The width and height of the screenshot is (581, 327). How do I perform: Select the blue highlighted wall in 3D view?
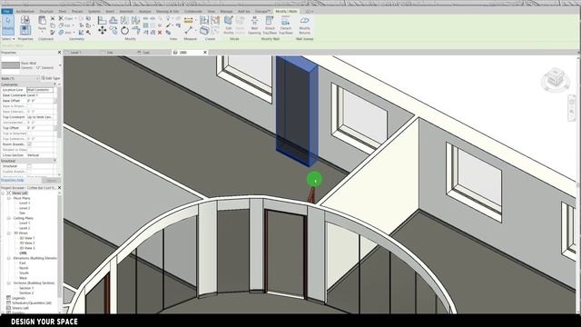click(x=297, y=111)
